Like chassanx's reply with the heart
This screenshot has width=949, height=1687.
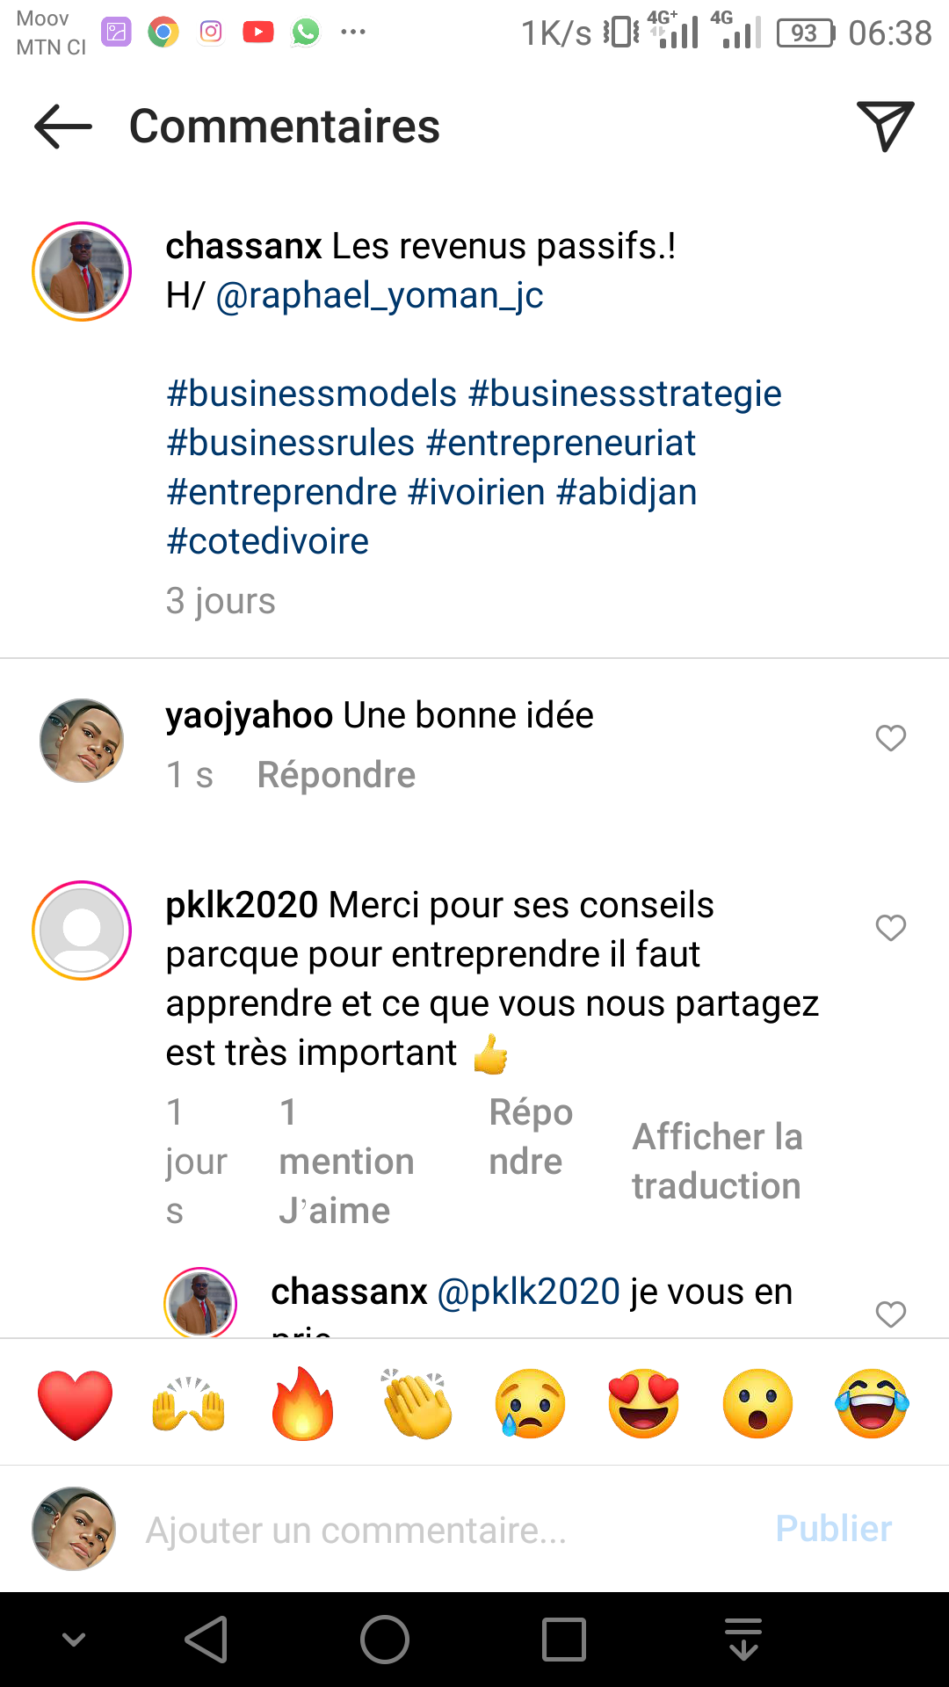890,1314
